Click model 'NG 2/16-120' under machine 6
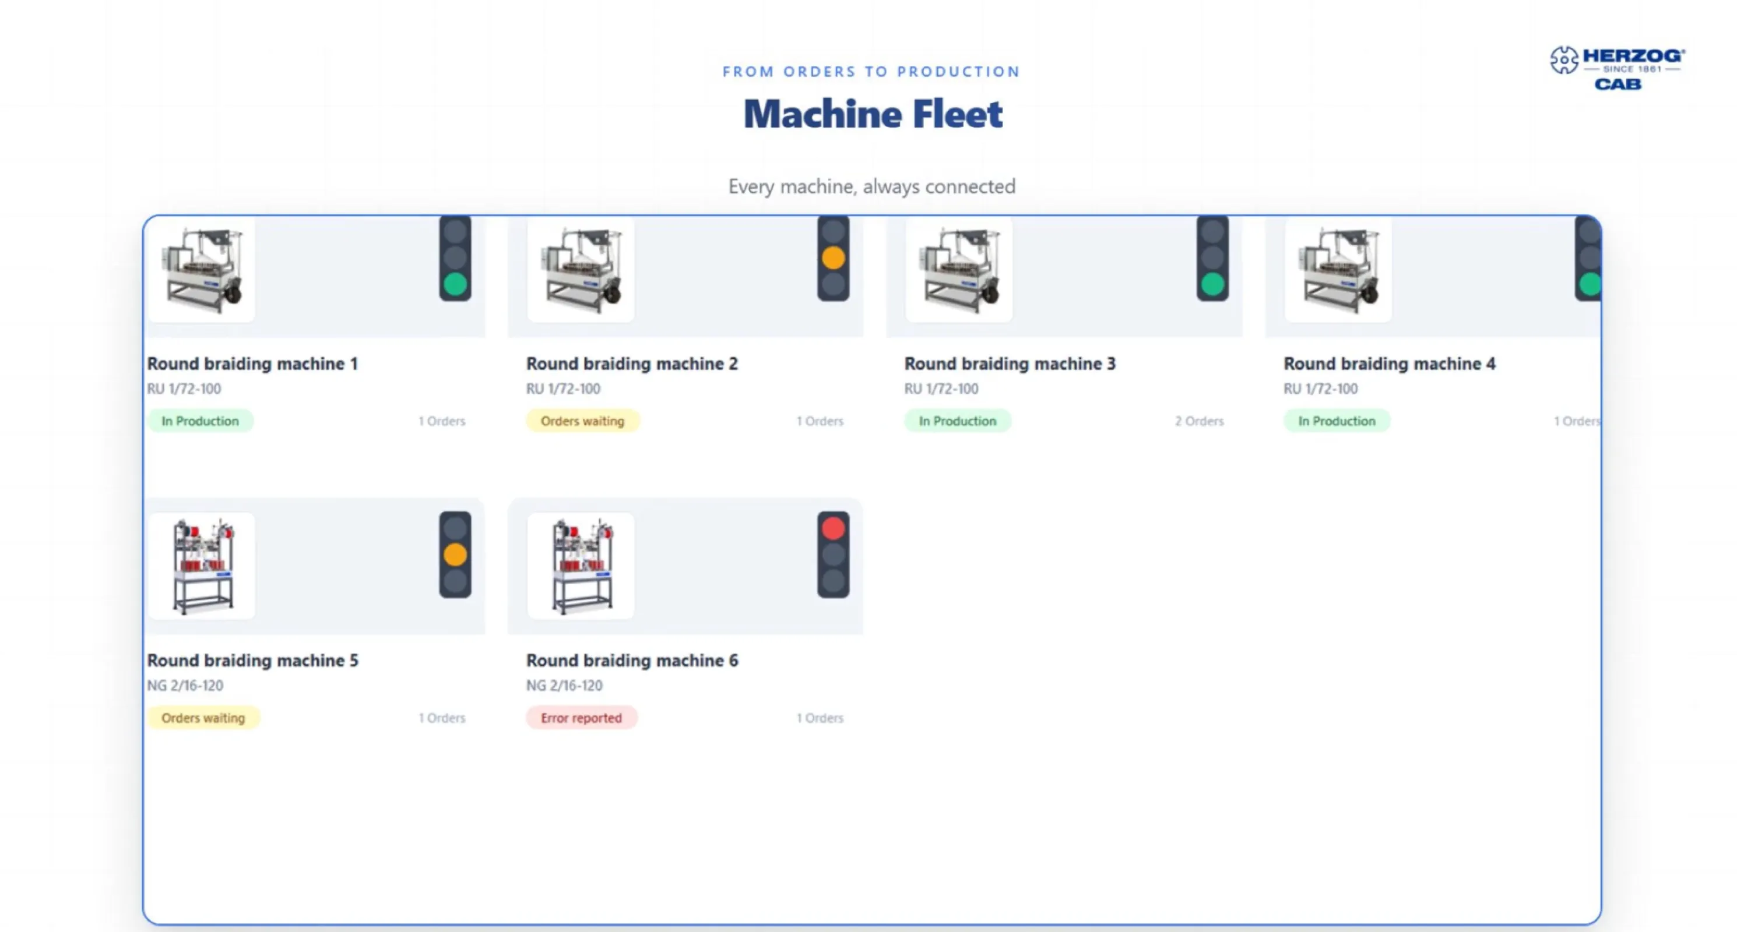 point(564,686)
